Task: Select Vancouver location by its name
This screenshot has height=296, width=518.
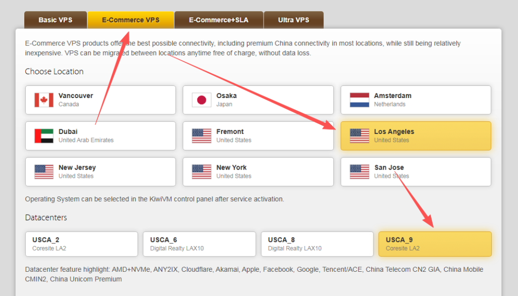Action: [76, 95]
